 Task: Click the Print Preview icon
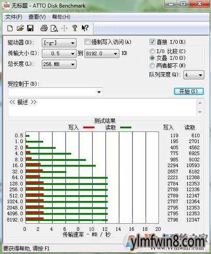coord(54,29)
